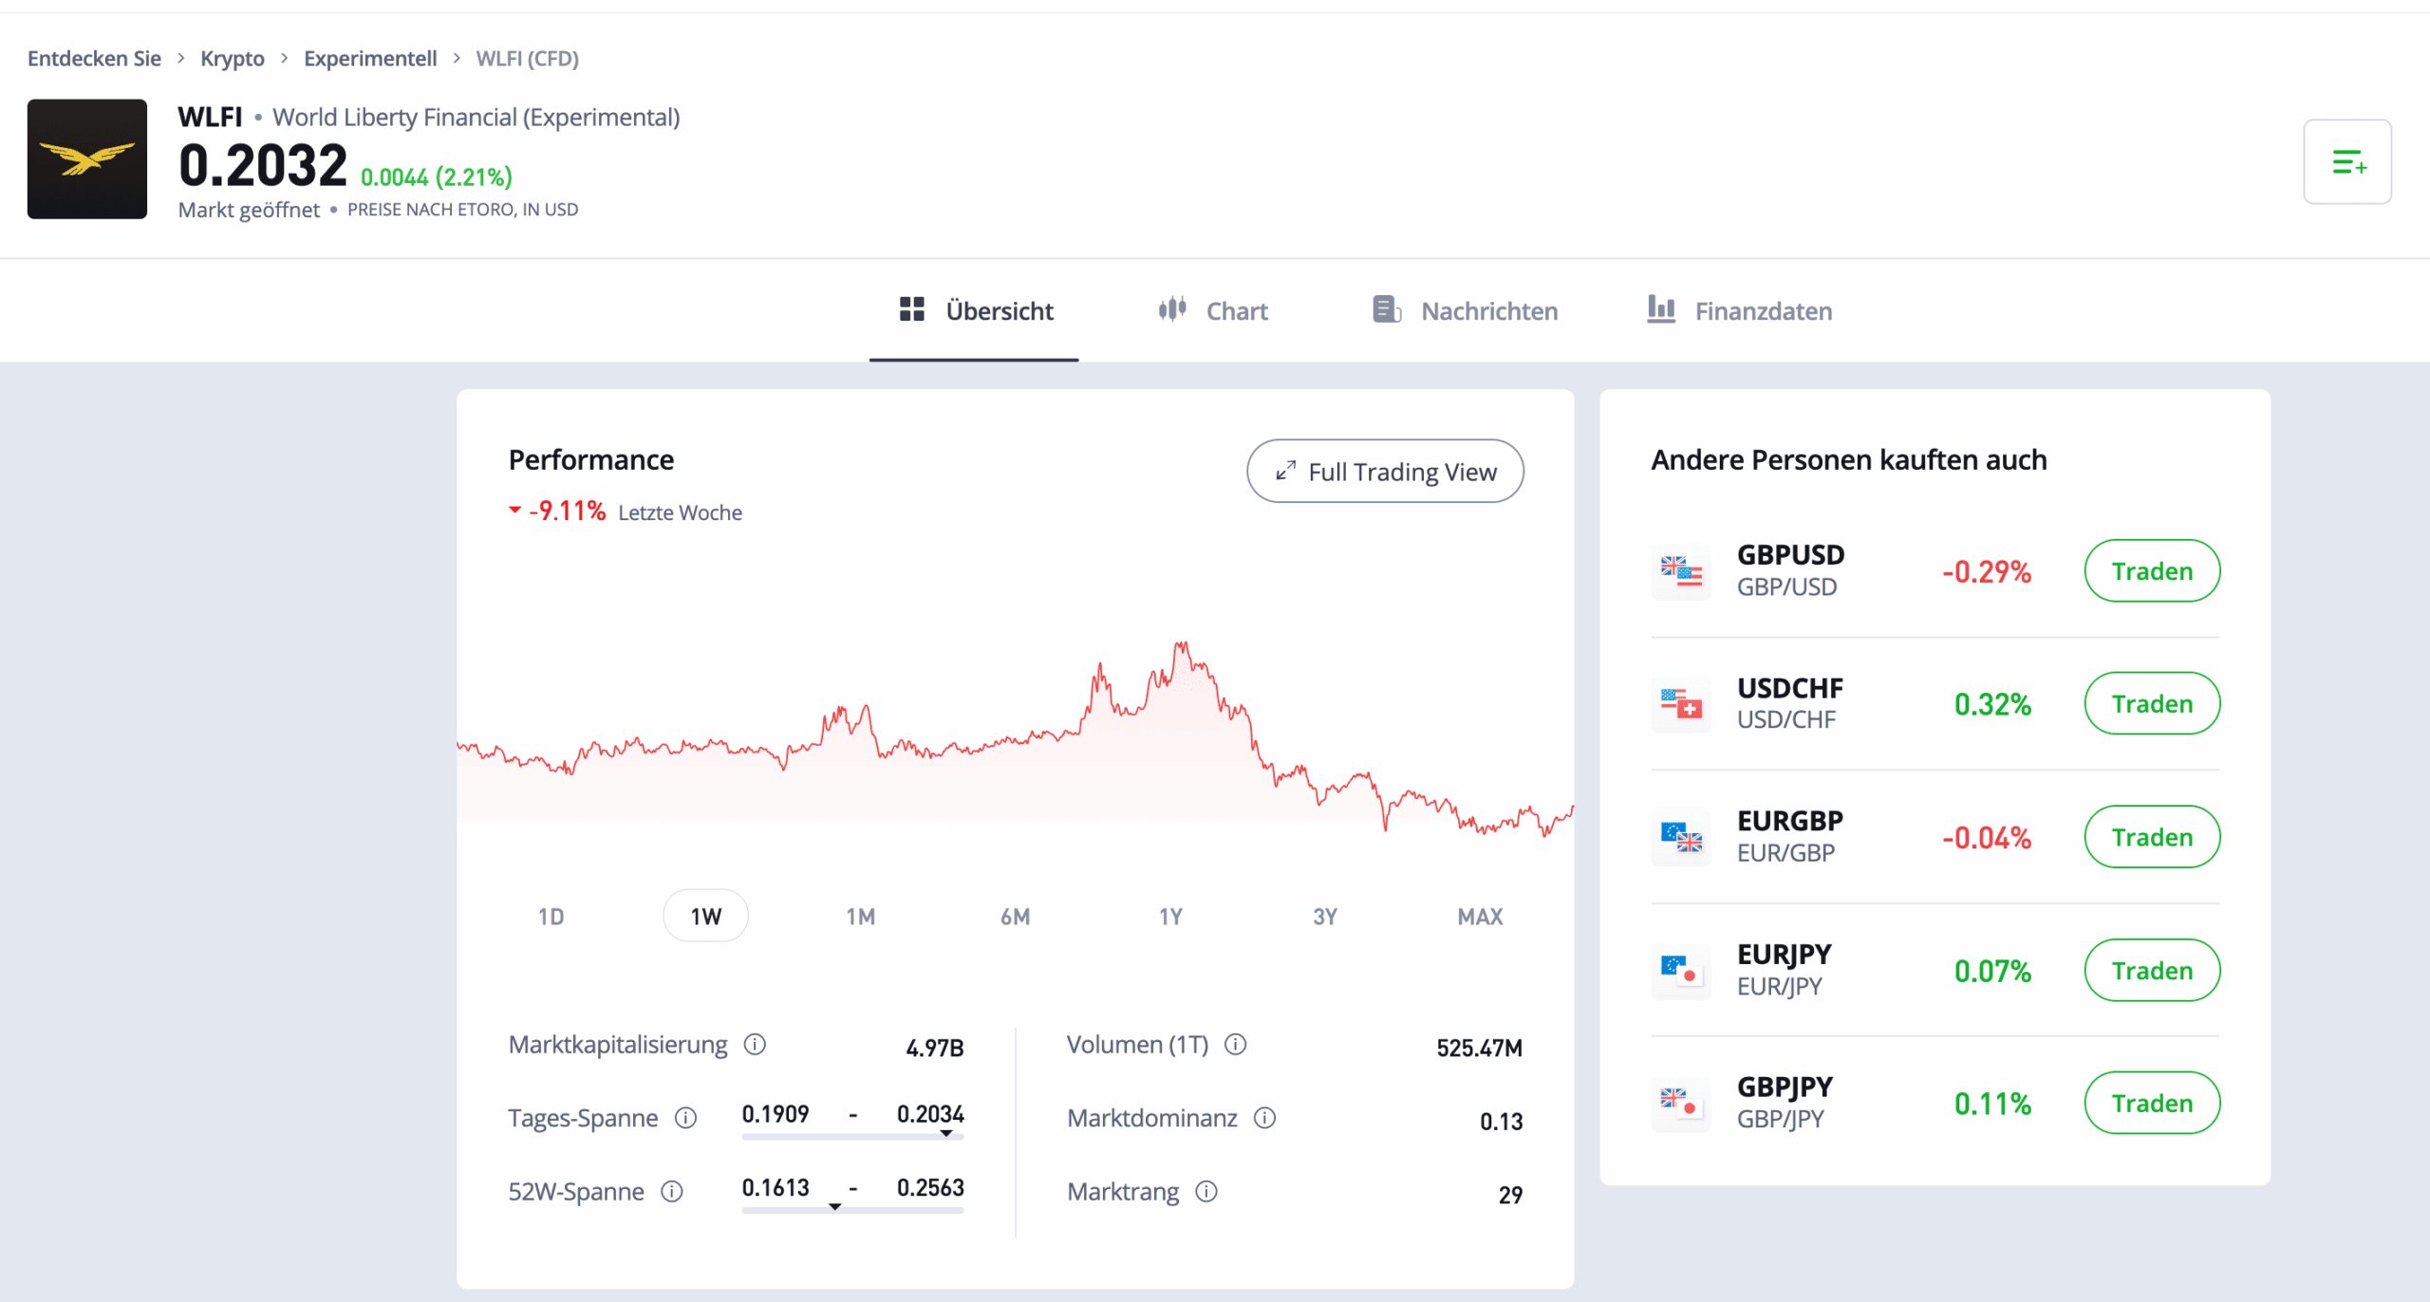Switch chart range to MAX
Screen dimensions: 2430x1302
click(1480, 917)
